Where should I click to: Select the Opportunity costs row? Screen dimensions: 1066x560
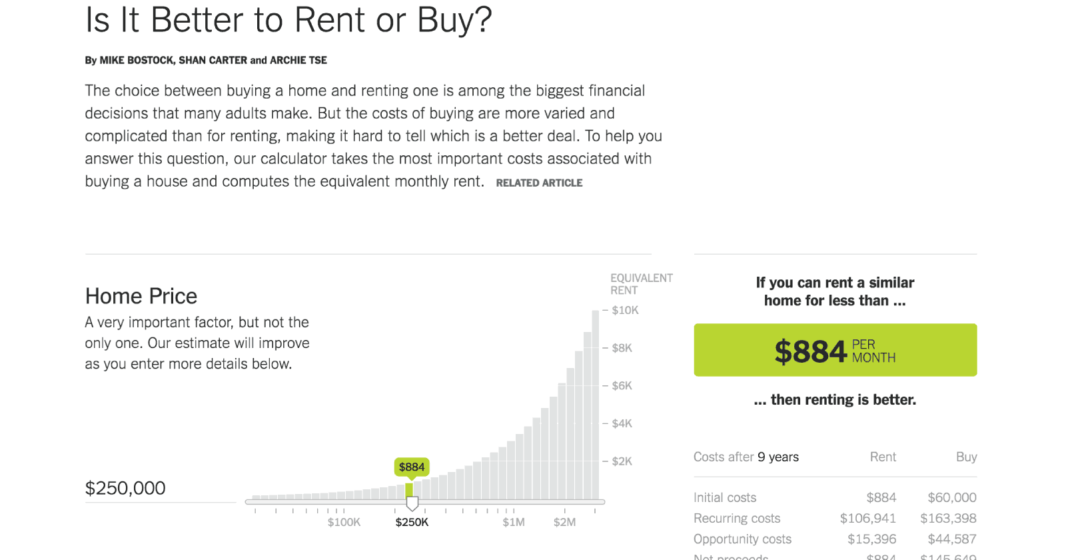point(835,539)
